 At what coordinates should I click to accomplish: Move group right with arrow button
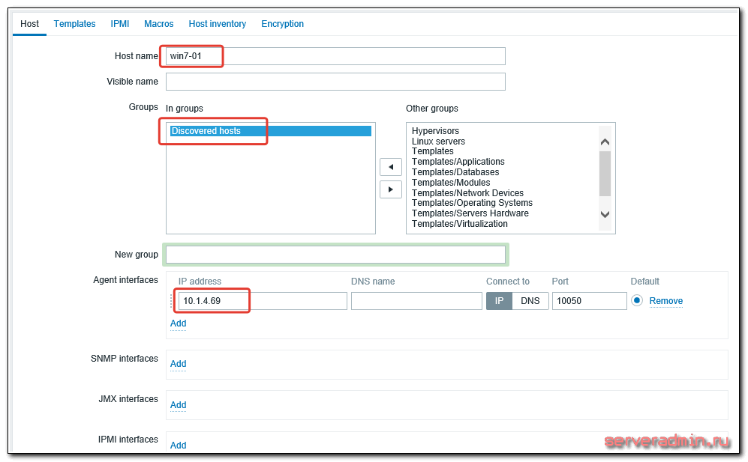(390, 189)
